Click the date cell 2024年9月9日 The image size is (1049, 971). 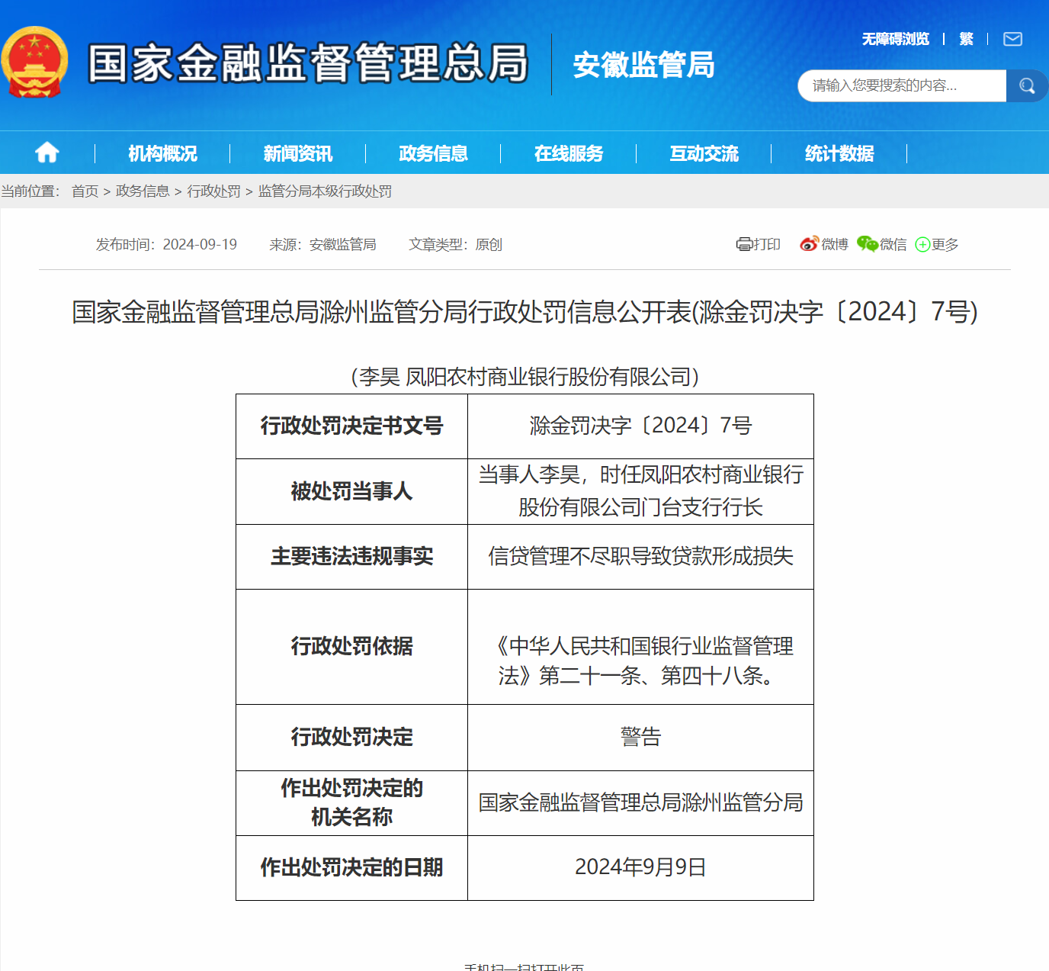[640, 868]
